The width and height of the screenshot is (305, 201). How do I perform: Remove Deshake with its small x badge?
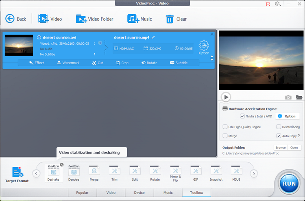pyautogui.click(x=62, y=164)
